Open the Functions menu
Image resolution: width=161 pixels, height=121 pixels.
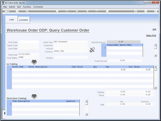coord(27,7)
